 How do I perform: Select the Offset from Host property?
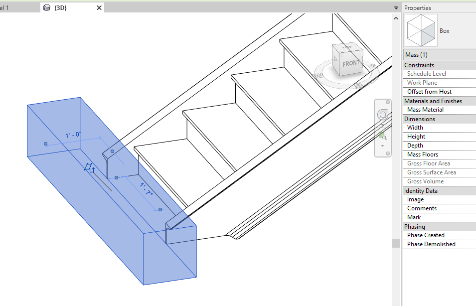click(440, 92)
